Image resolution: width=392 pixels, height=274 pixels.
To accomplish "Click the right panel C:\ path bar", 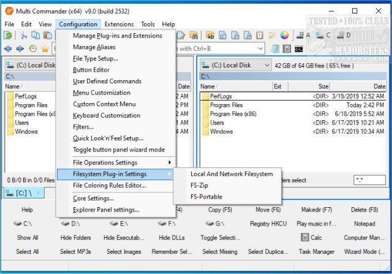I will coord(293,77).
